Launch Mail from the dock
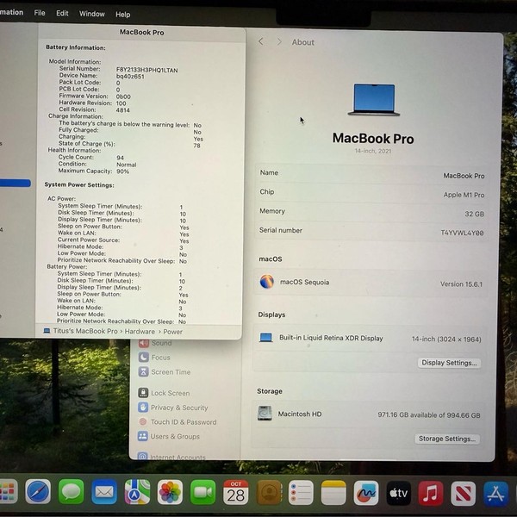 (104, 492)
